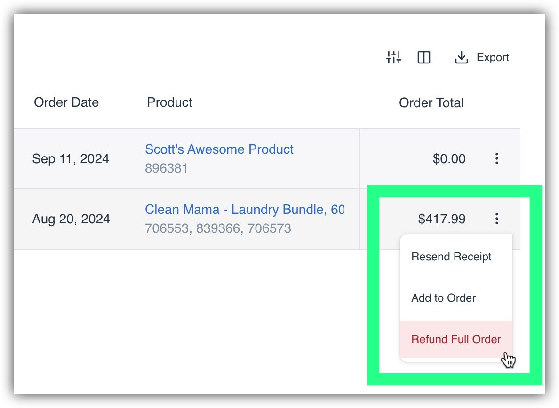Screen dimensions: 559x408
Task: Click the Sep 11, 2024 date cell
Action: point(71,159)
